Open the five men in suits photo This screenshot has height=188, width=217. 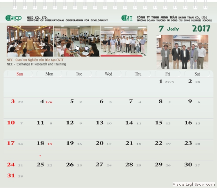[182, 52]
